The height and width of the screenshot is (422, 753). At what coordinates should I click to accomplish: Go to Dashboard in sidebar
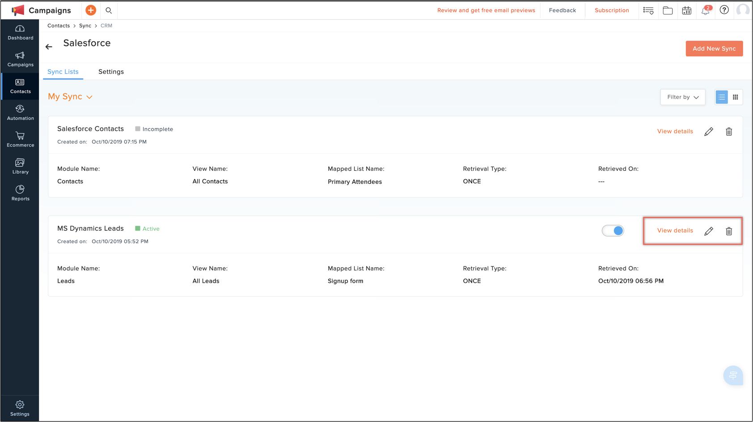click(x=20, y=33)
